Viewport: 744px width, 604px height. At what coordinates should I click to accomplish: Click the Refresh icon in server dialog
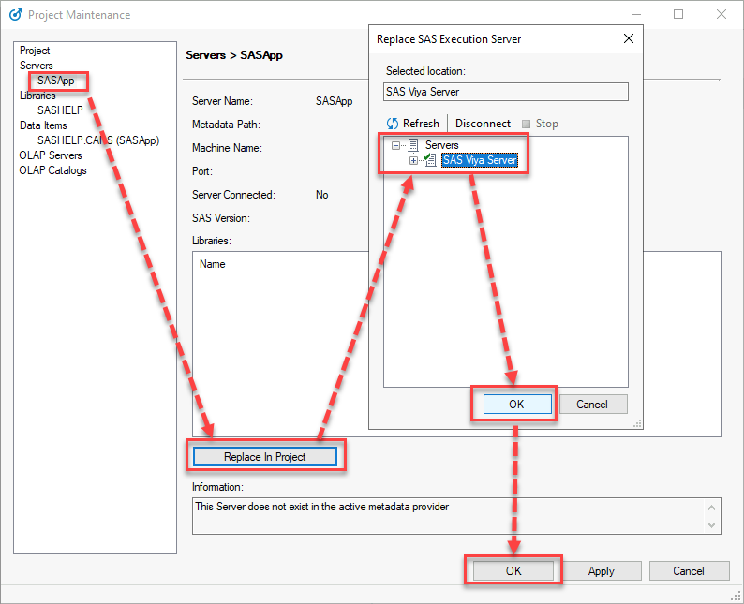point(393,124)
